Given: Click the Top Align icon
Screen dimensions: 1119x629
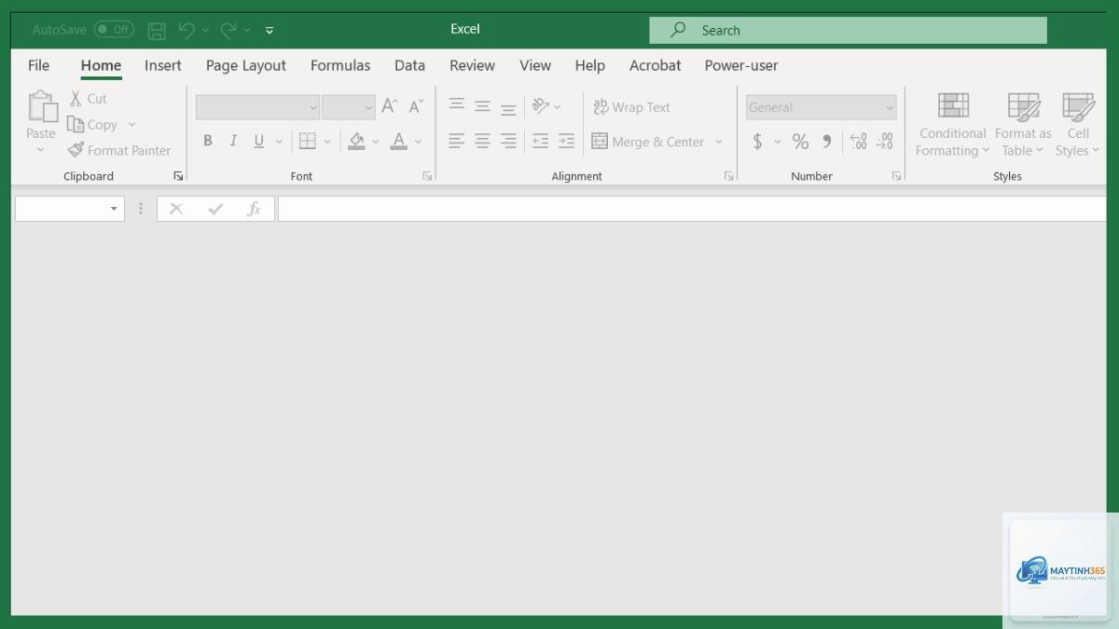Looking at the screenshot, I should coord(456,106).
